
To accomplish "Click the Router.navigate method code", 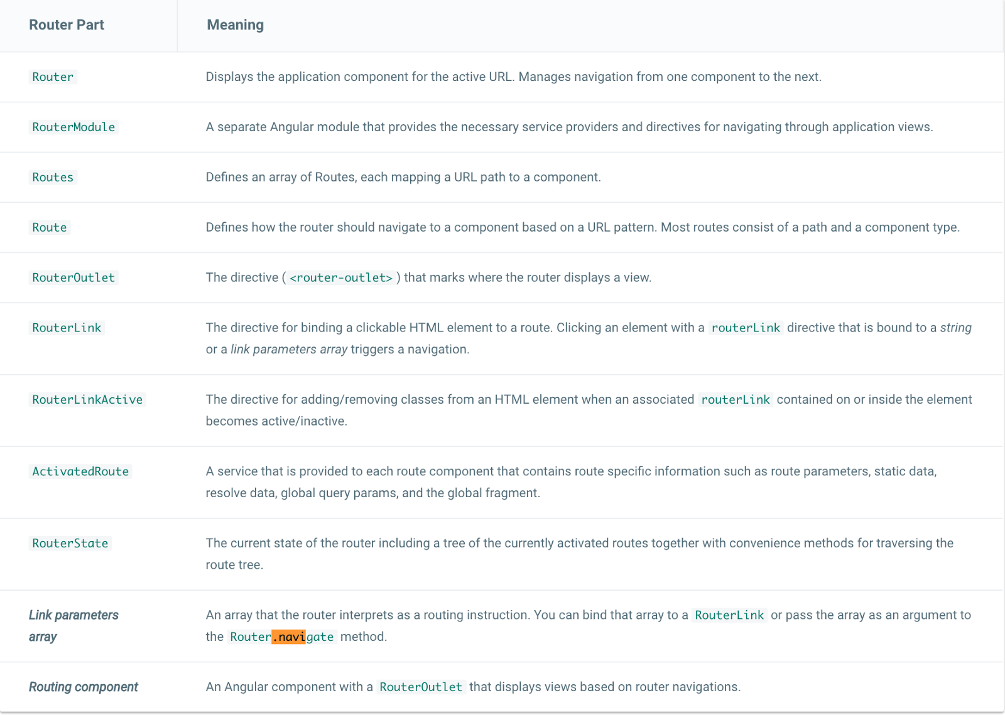I will click(282, 637).
